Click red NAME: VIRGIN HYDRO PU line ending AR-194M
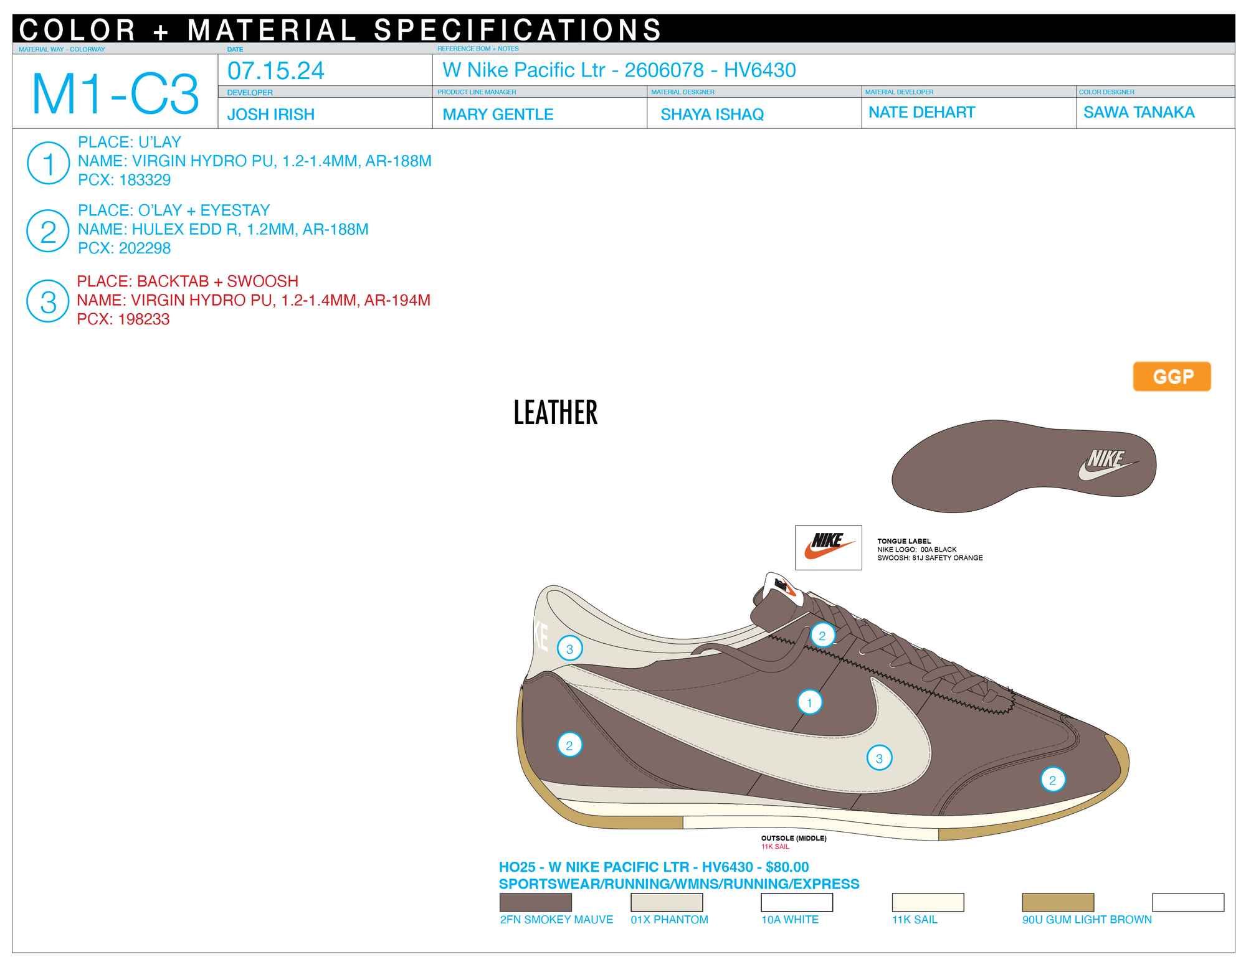This screenshot has height=962, width=1246. 254,300
